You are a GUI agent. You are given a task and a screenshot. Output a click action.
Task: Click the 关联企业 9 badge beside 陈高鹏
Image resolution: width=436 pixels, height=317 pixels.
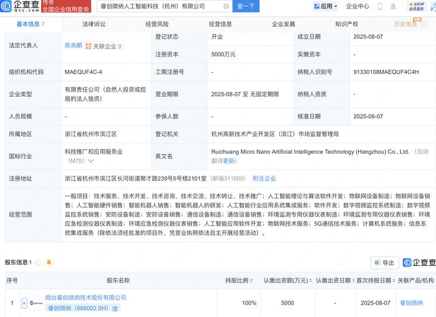click(x=103, y=46)
